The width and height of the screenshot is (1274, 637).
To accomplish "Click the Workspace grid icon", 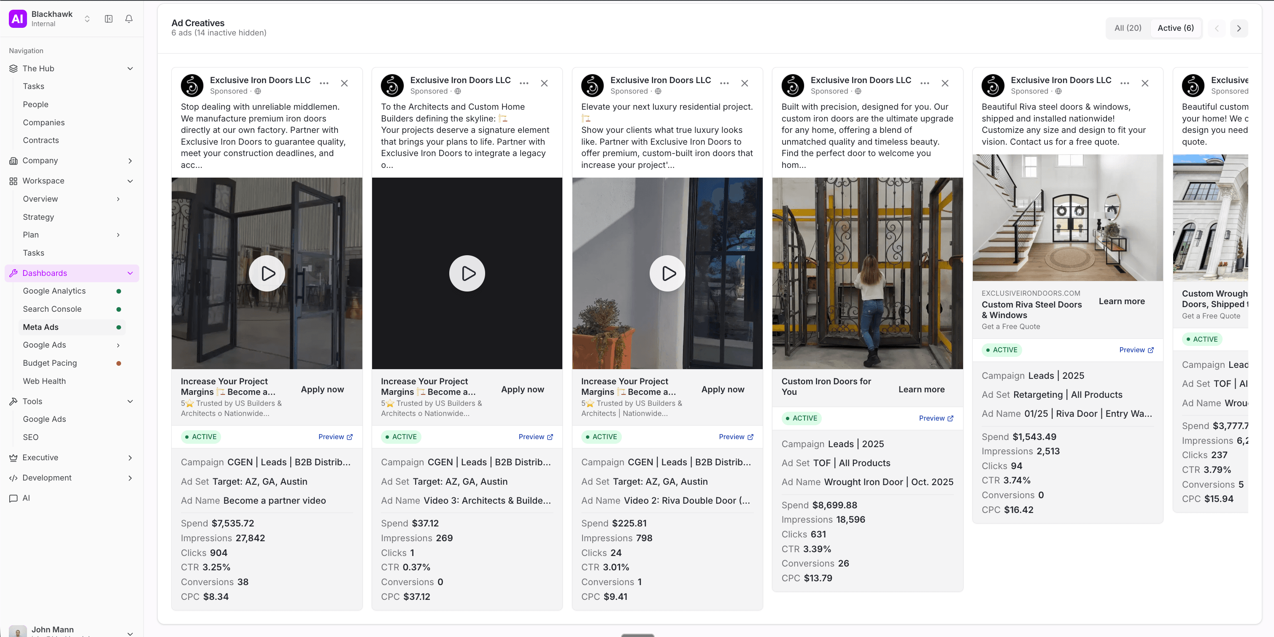I will click(x=13, y=181).
